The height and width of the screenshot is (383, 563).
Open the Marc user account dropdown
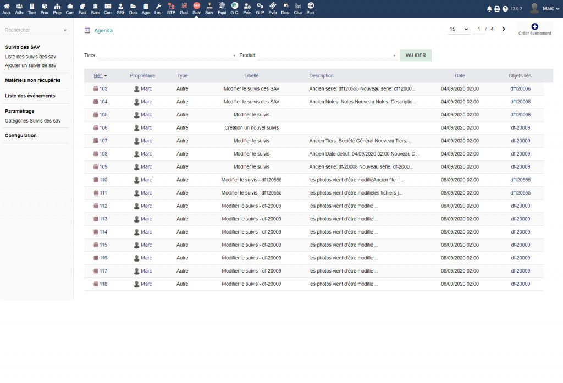click(x=542, y=8)
